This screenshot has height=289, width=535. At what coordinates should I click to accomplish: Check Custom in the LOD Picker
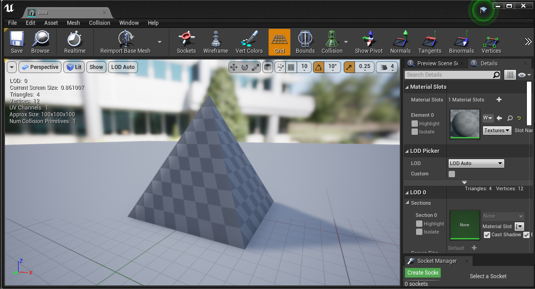point(451,174)
